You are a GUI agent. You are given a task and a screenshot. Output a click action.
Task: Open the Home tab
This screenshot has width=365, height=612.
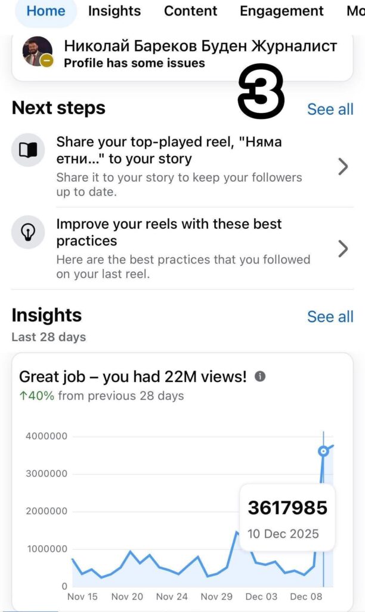pyautogui.click(x=46, y=11)
